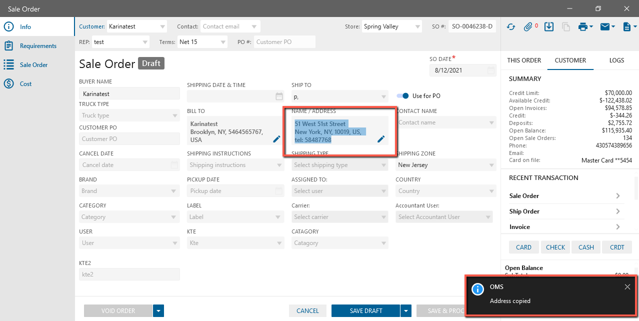639x321 pixels.
Task: Click the refresh icon in the toolbar
Action: pyautogui.click(x=510, y=27)
